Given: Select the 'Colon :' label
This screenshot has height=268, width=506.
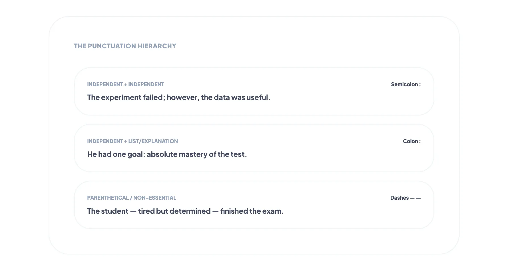Looking at the screenshot, I should (411, 141).
